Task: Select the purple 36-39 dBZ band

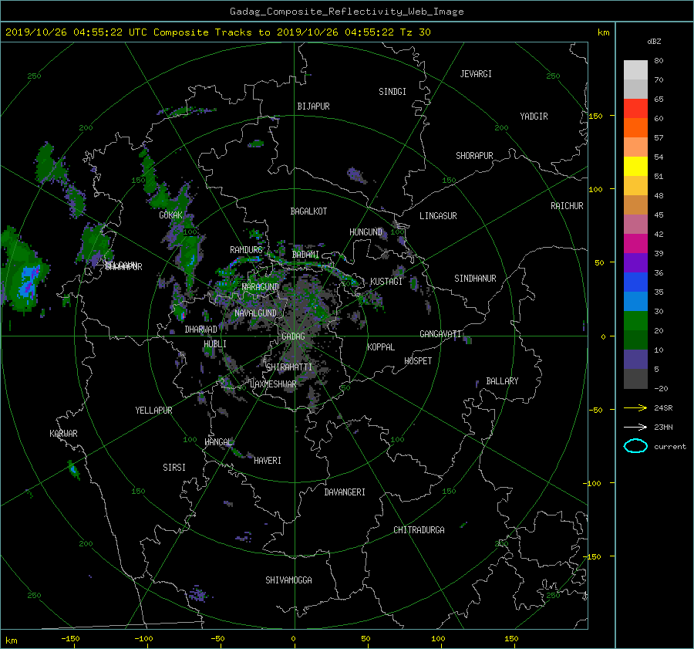Action: (x=635, y=263)
